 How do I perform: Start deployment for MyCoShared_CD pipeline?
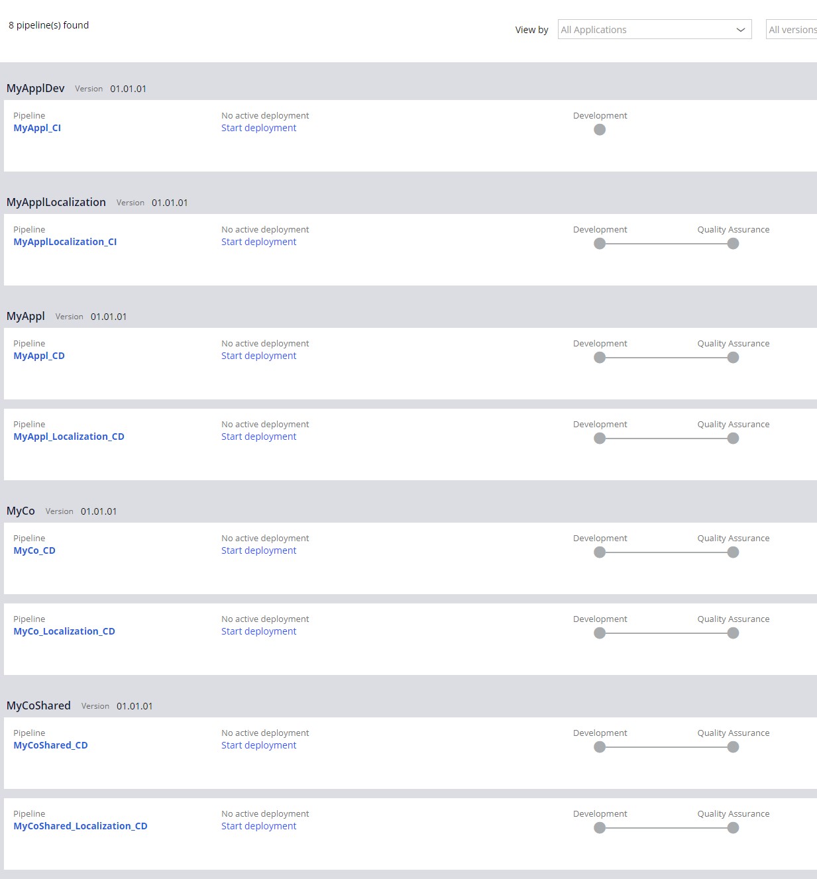click(x=258, y=745)
